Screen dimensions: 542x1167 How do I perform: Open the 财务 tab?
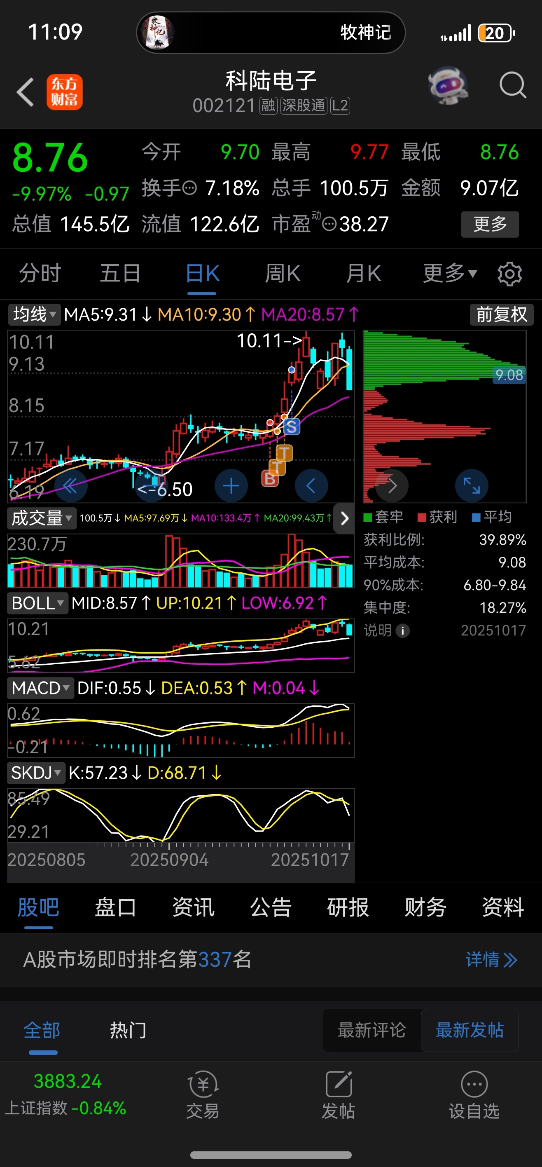(x=425, y=907)
